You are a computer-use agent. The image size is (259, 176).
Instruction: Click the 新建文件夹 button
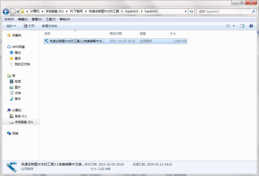[x=50, y=26]
